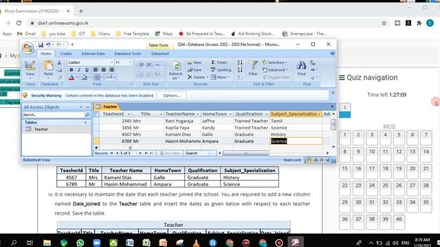Toggle underline formatting in the Font group
Viewport: 440px width, 247px height.
87,70
